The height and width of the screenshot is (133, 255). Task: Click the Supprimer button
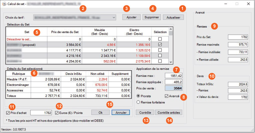152,17
